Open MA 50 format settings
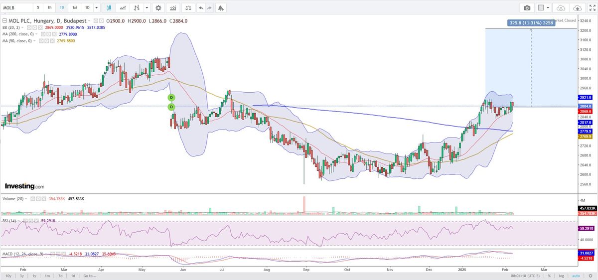 coord(46,41)
